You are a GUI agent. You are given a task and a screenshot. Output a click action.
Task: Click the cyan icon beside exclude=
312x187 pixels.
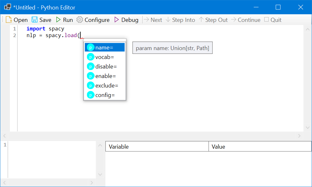[x=90, y=86]
